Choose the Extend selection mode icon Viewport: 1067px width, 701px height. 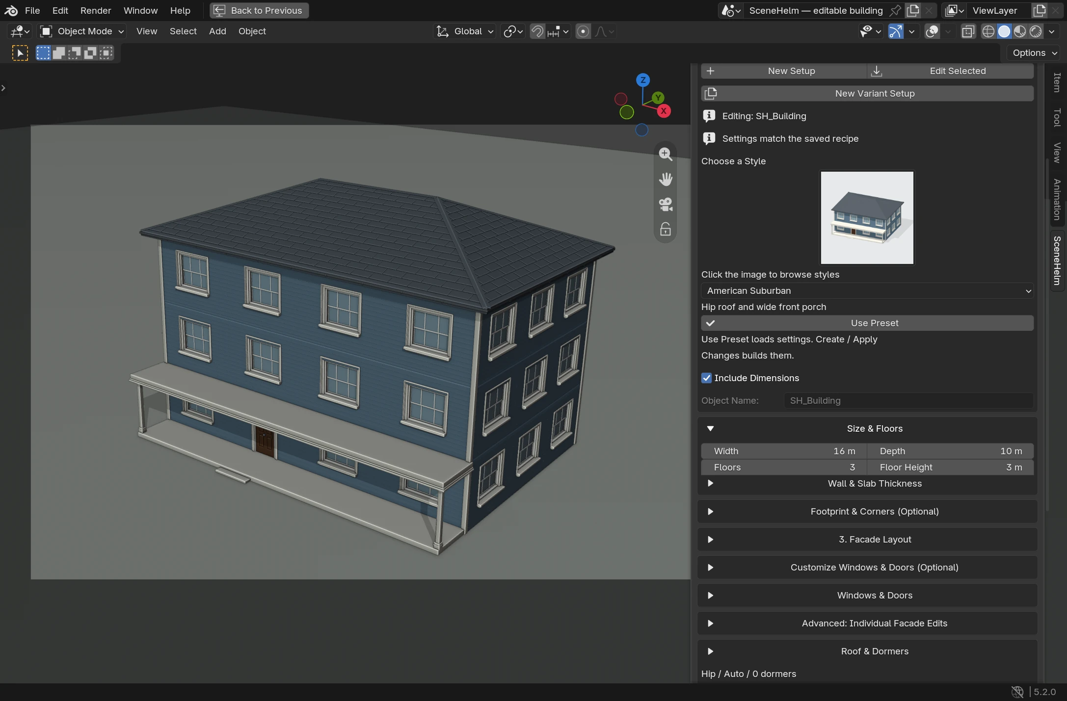pos(59,53)
